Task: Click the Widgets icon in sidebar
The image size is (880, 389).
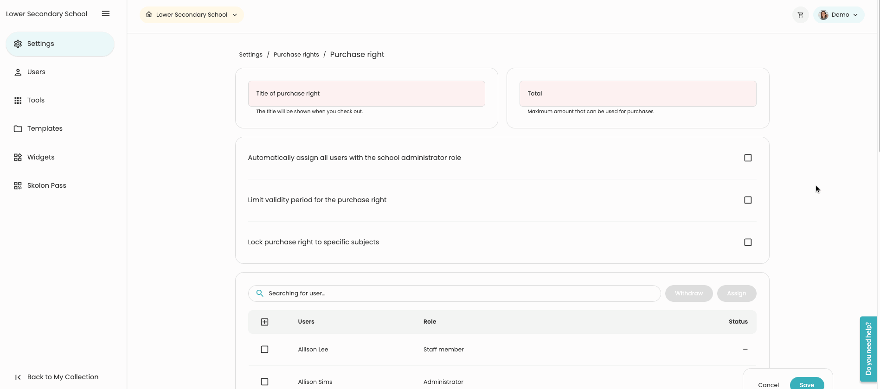Action: pos(18,157)
